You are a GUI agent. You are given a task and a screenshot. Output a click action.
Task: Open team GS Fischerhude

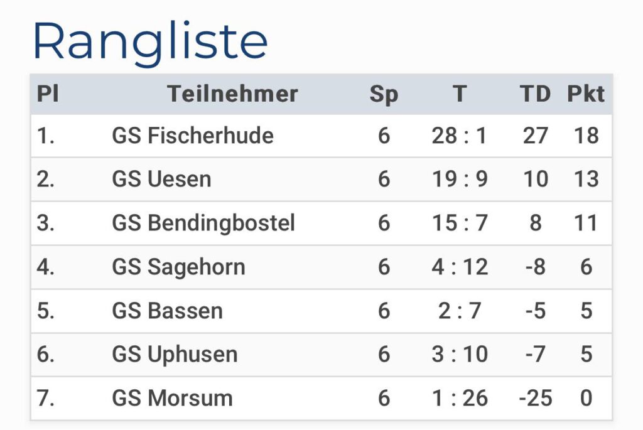[193, 136]
